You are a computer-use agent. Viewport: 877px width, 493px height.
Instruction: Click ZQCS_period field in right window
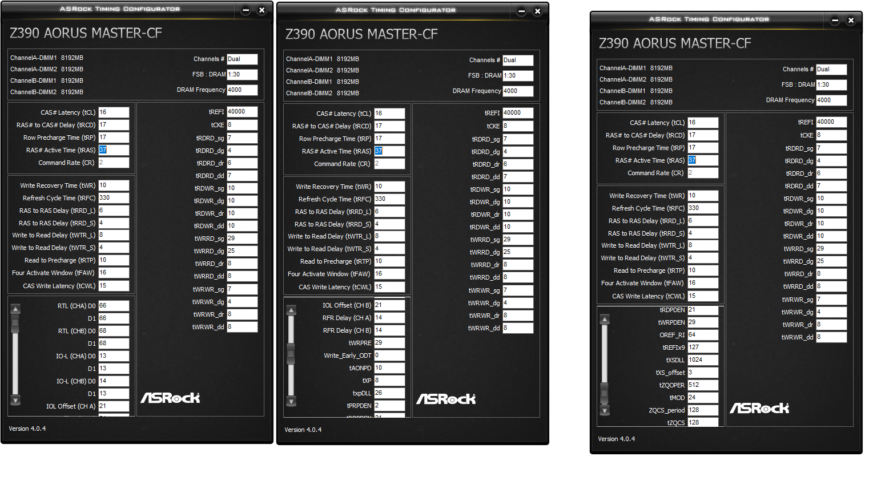coord(703,410)
